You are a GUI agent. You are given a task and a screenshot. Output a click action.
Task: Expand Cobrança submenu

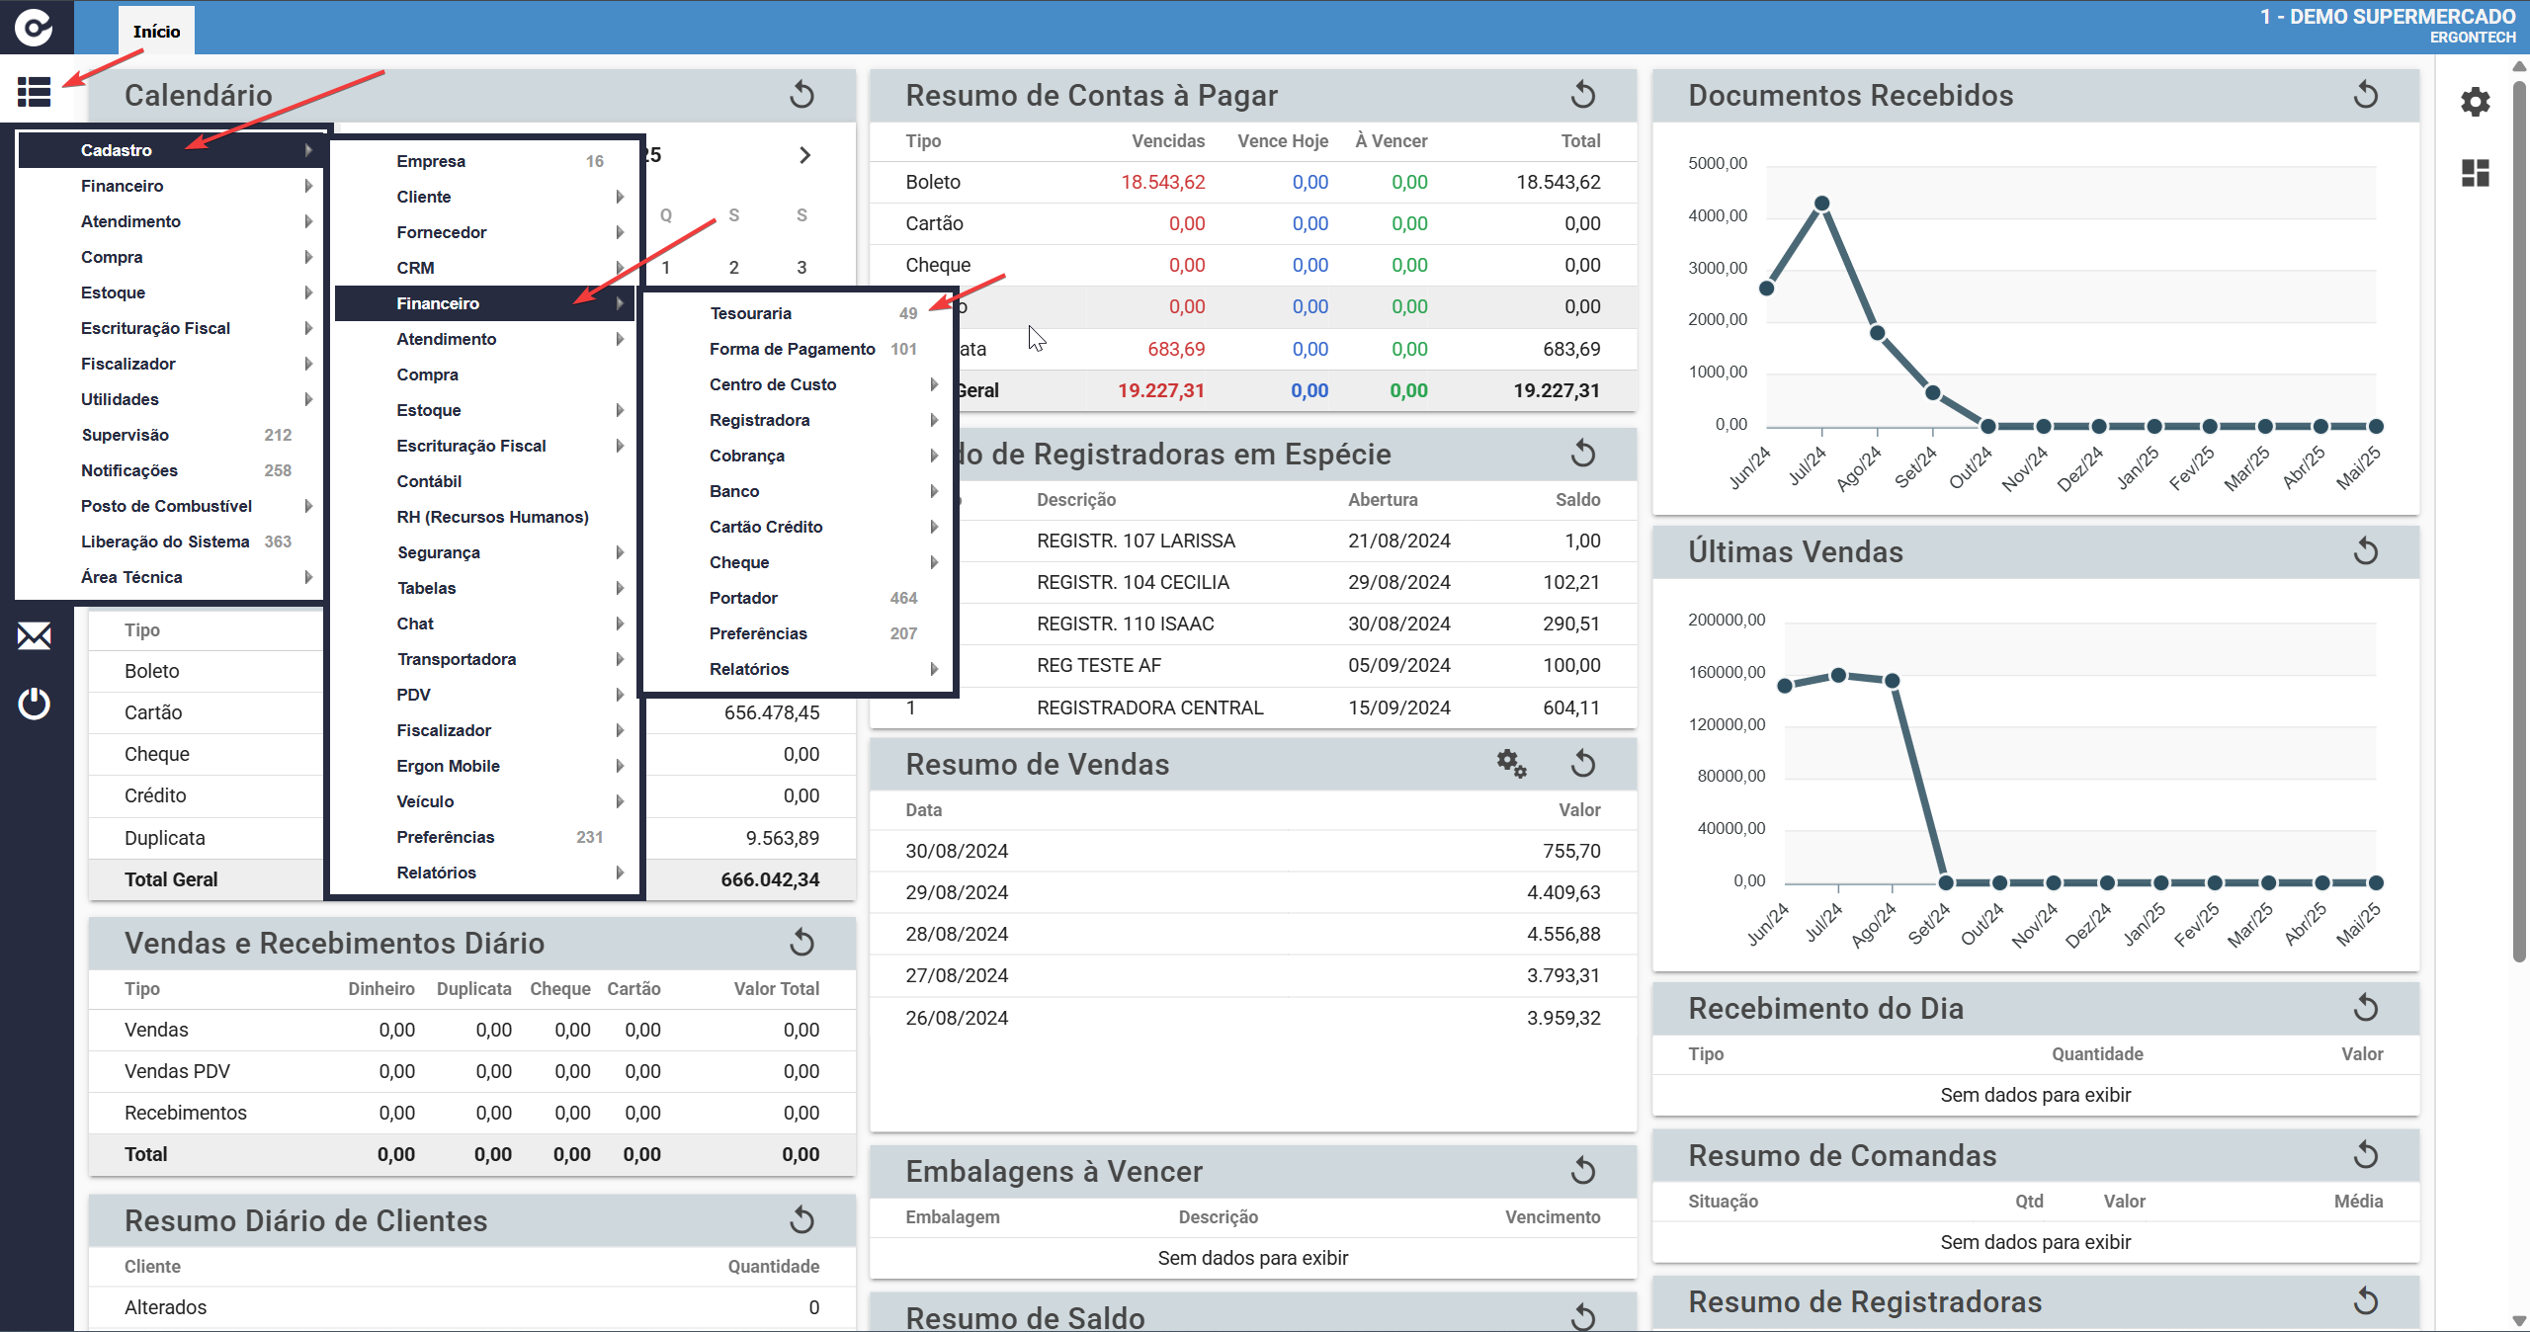(x=799, y=456)
